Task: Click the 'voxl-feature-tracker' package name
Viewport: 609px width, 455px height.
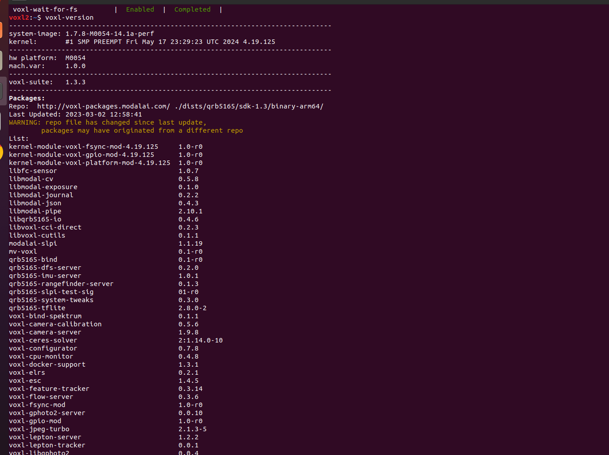Action: 49,389
